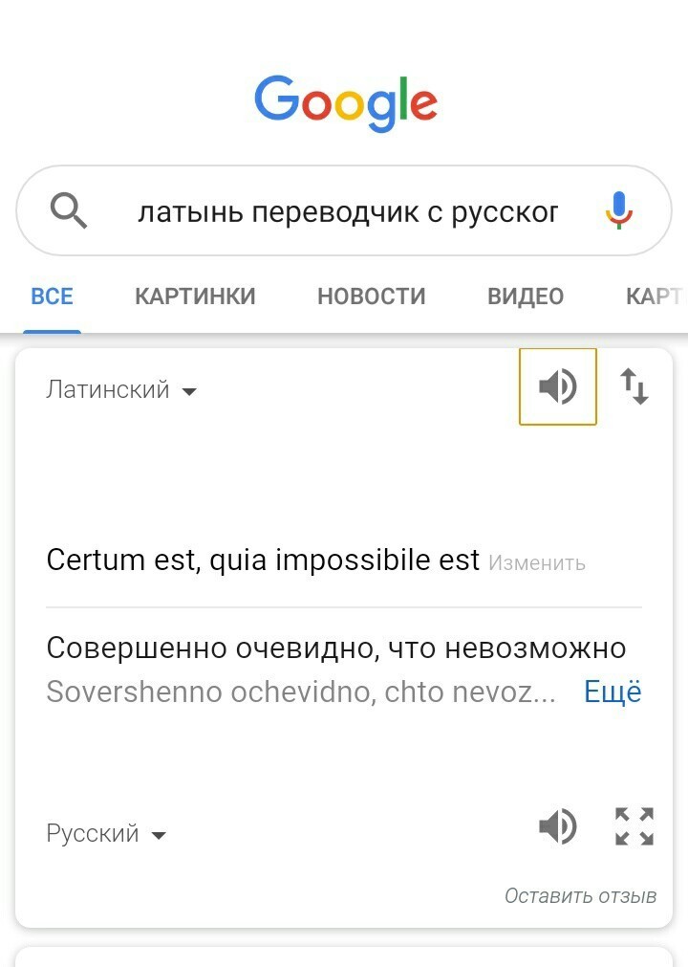Expand transliteration with the Ещё link
The height and width of the screenshot is (967, 688).
coord(613,692)
